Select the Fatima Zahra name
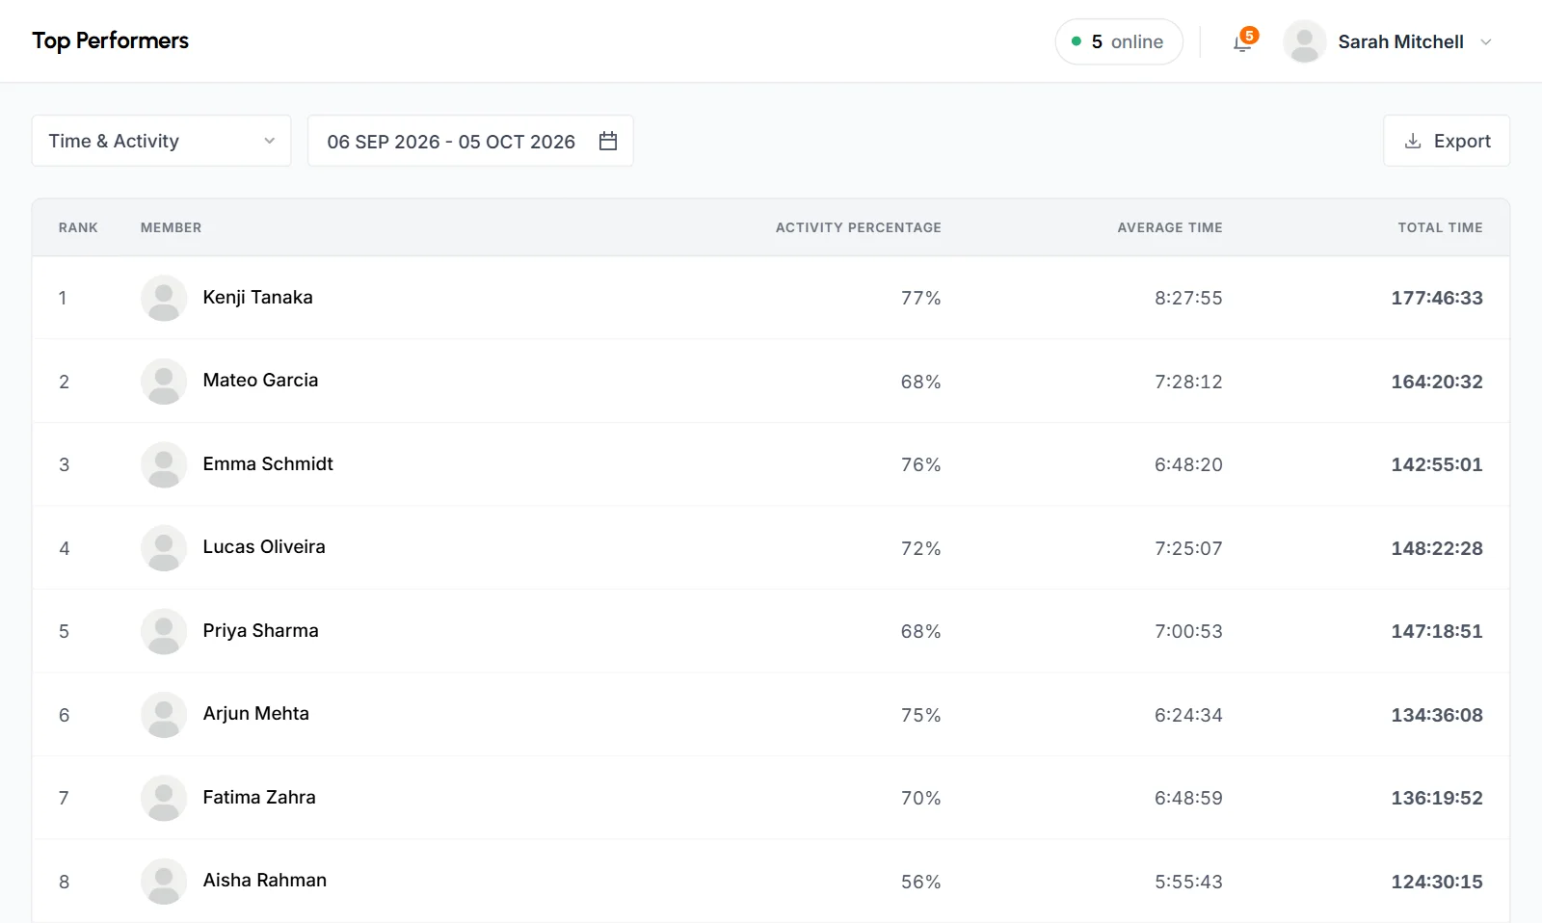Viewport: 1542px width, 923px height. click(259, 798)
